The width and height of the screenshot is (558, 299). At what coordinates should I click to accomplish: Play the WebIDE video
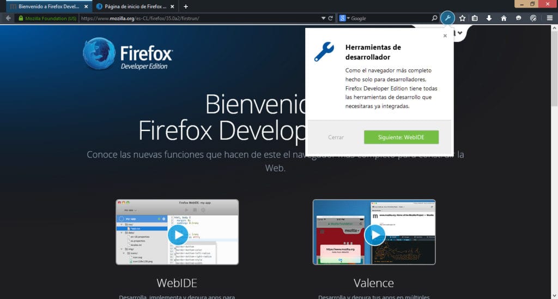(178, 235)
